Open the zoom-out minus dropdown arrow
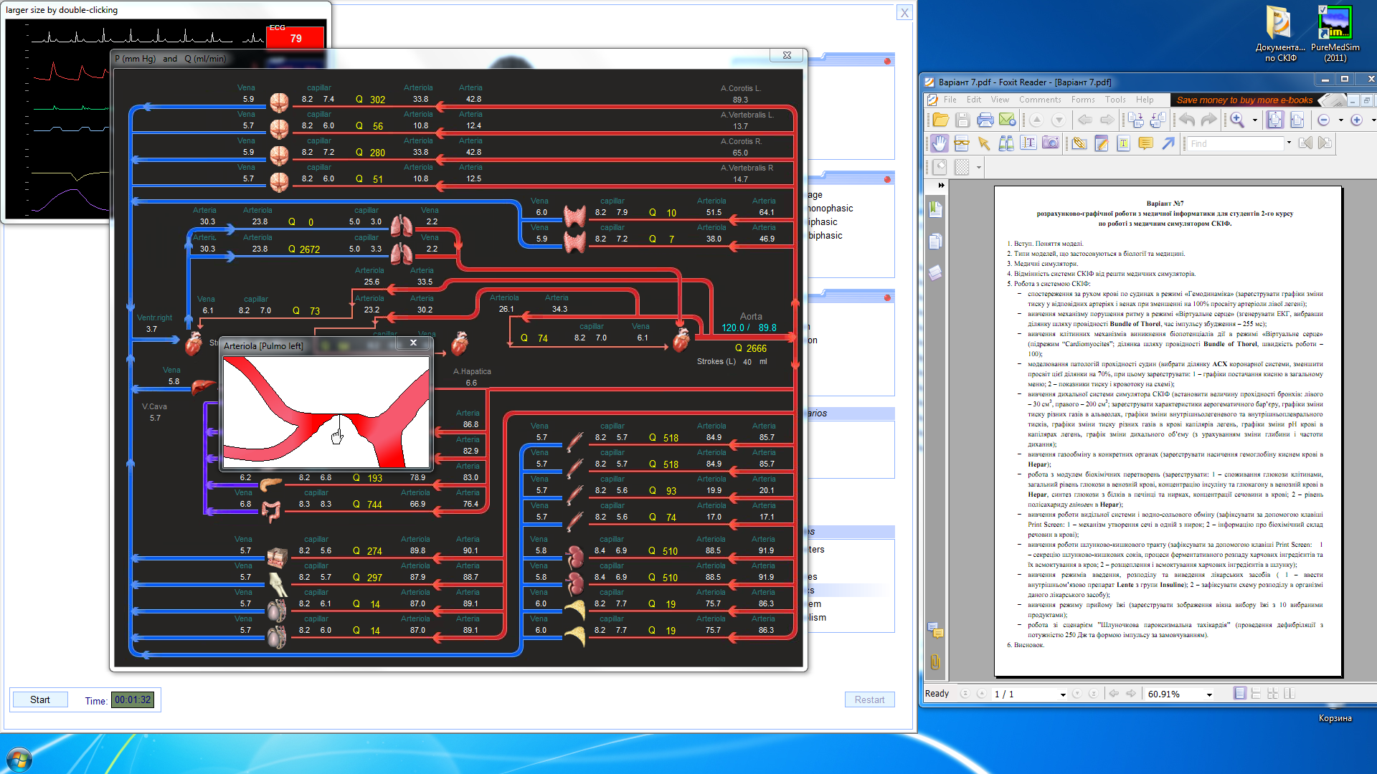 click(1340, 120)
